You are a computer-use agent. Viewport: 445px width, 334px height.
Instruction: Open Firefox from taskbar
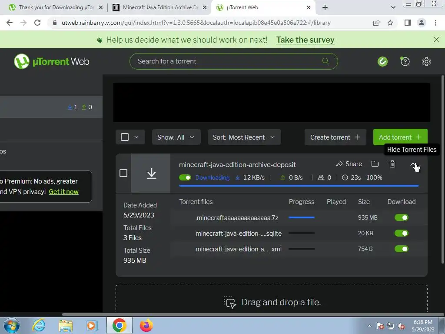146,325
